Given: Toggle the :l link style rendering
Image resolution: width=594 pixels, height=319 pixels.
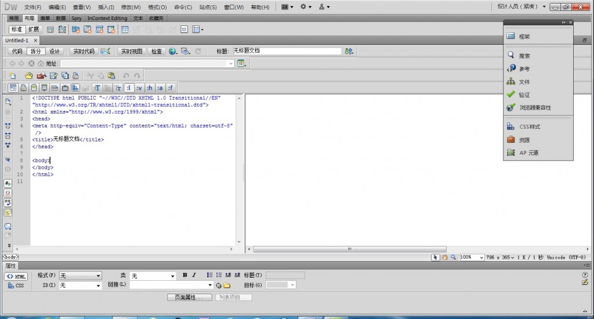Looking at the screenshot, I should point(129,88).
